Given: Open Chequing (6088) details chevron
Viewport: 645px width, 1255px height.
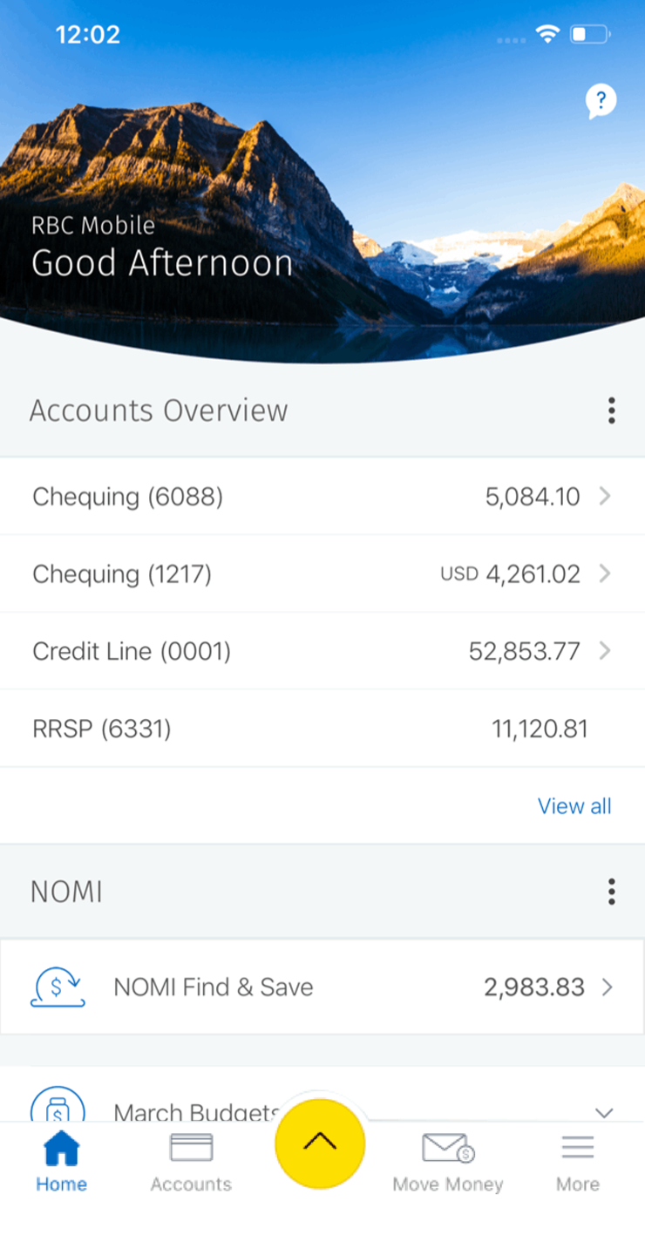Looking at the screenshot, I should [605, 497].
